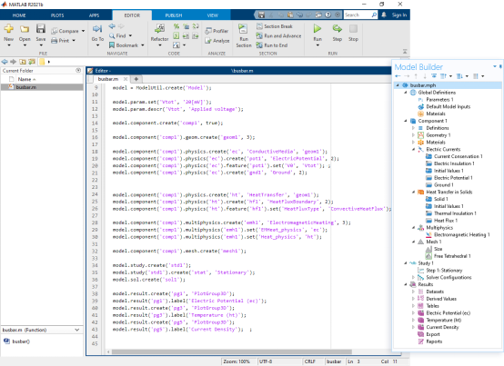Collapse the Electric Currents node

point(413,149)
